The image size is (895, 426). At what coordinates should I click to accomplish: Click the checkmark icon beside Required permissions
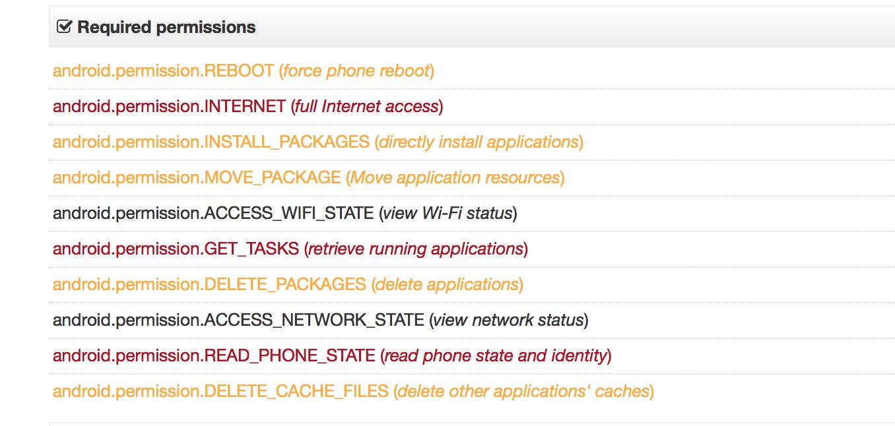coord(64,27)
